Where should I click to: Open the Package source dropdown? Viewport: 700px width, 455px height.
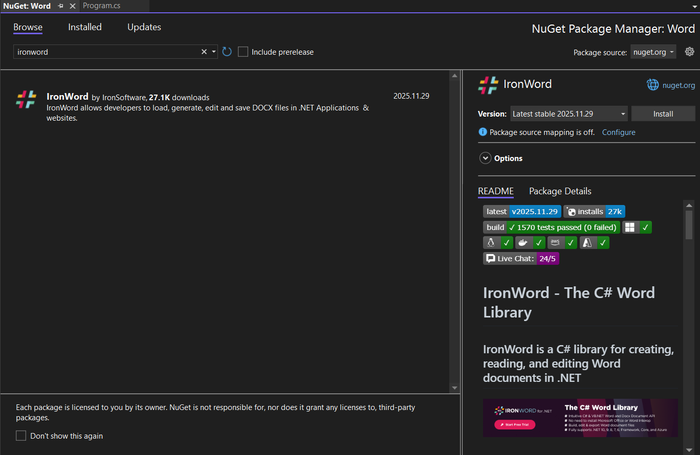(653, 52)
